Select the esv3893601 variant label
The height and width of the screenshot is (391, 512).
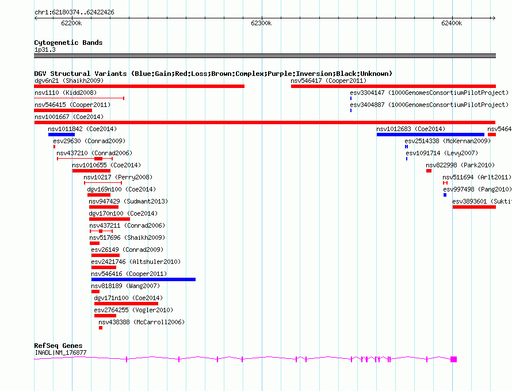(x=482, y=201)
